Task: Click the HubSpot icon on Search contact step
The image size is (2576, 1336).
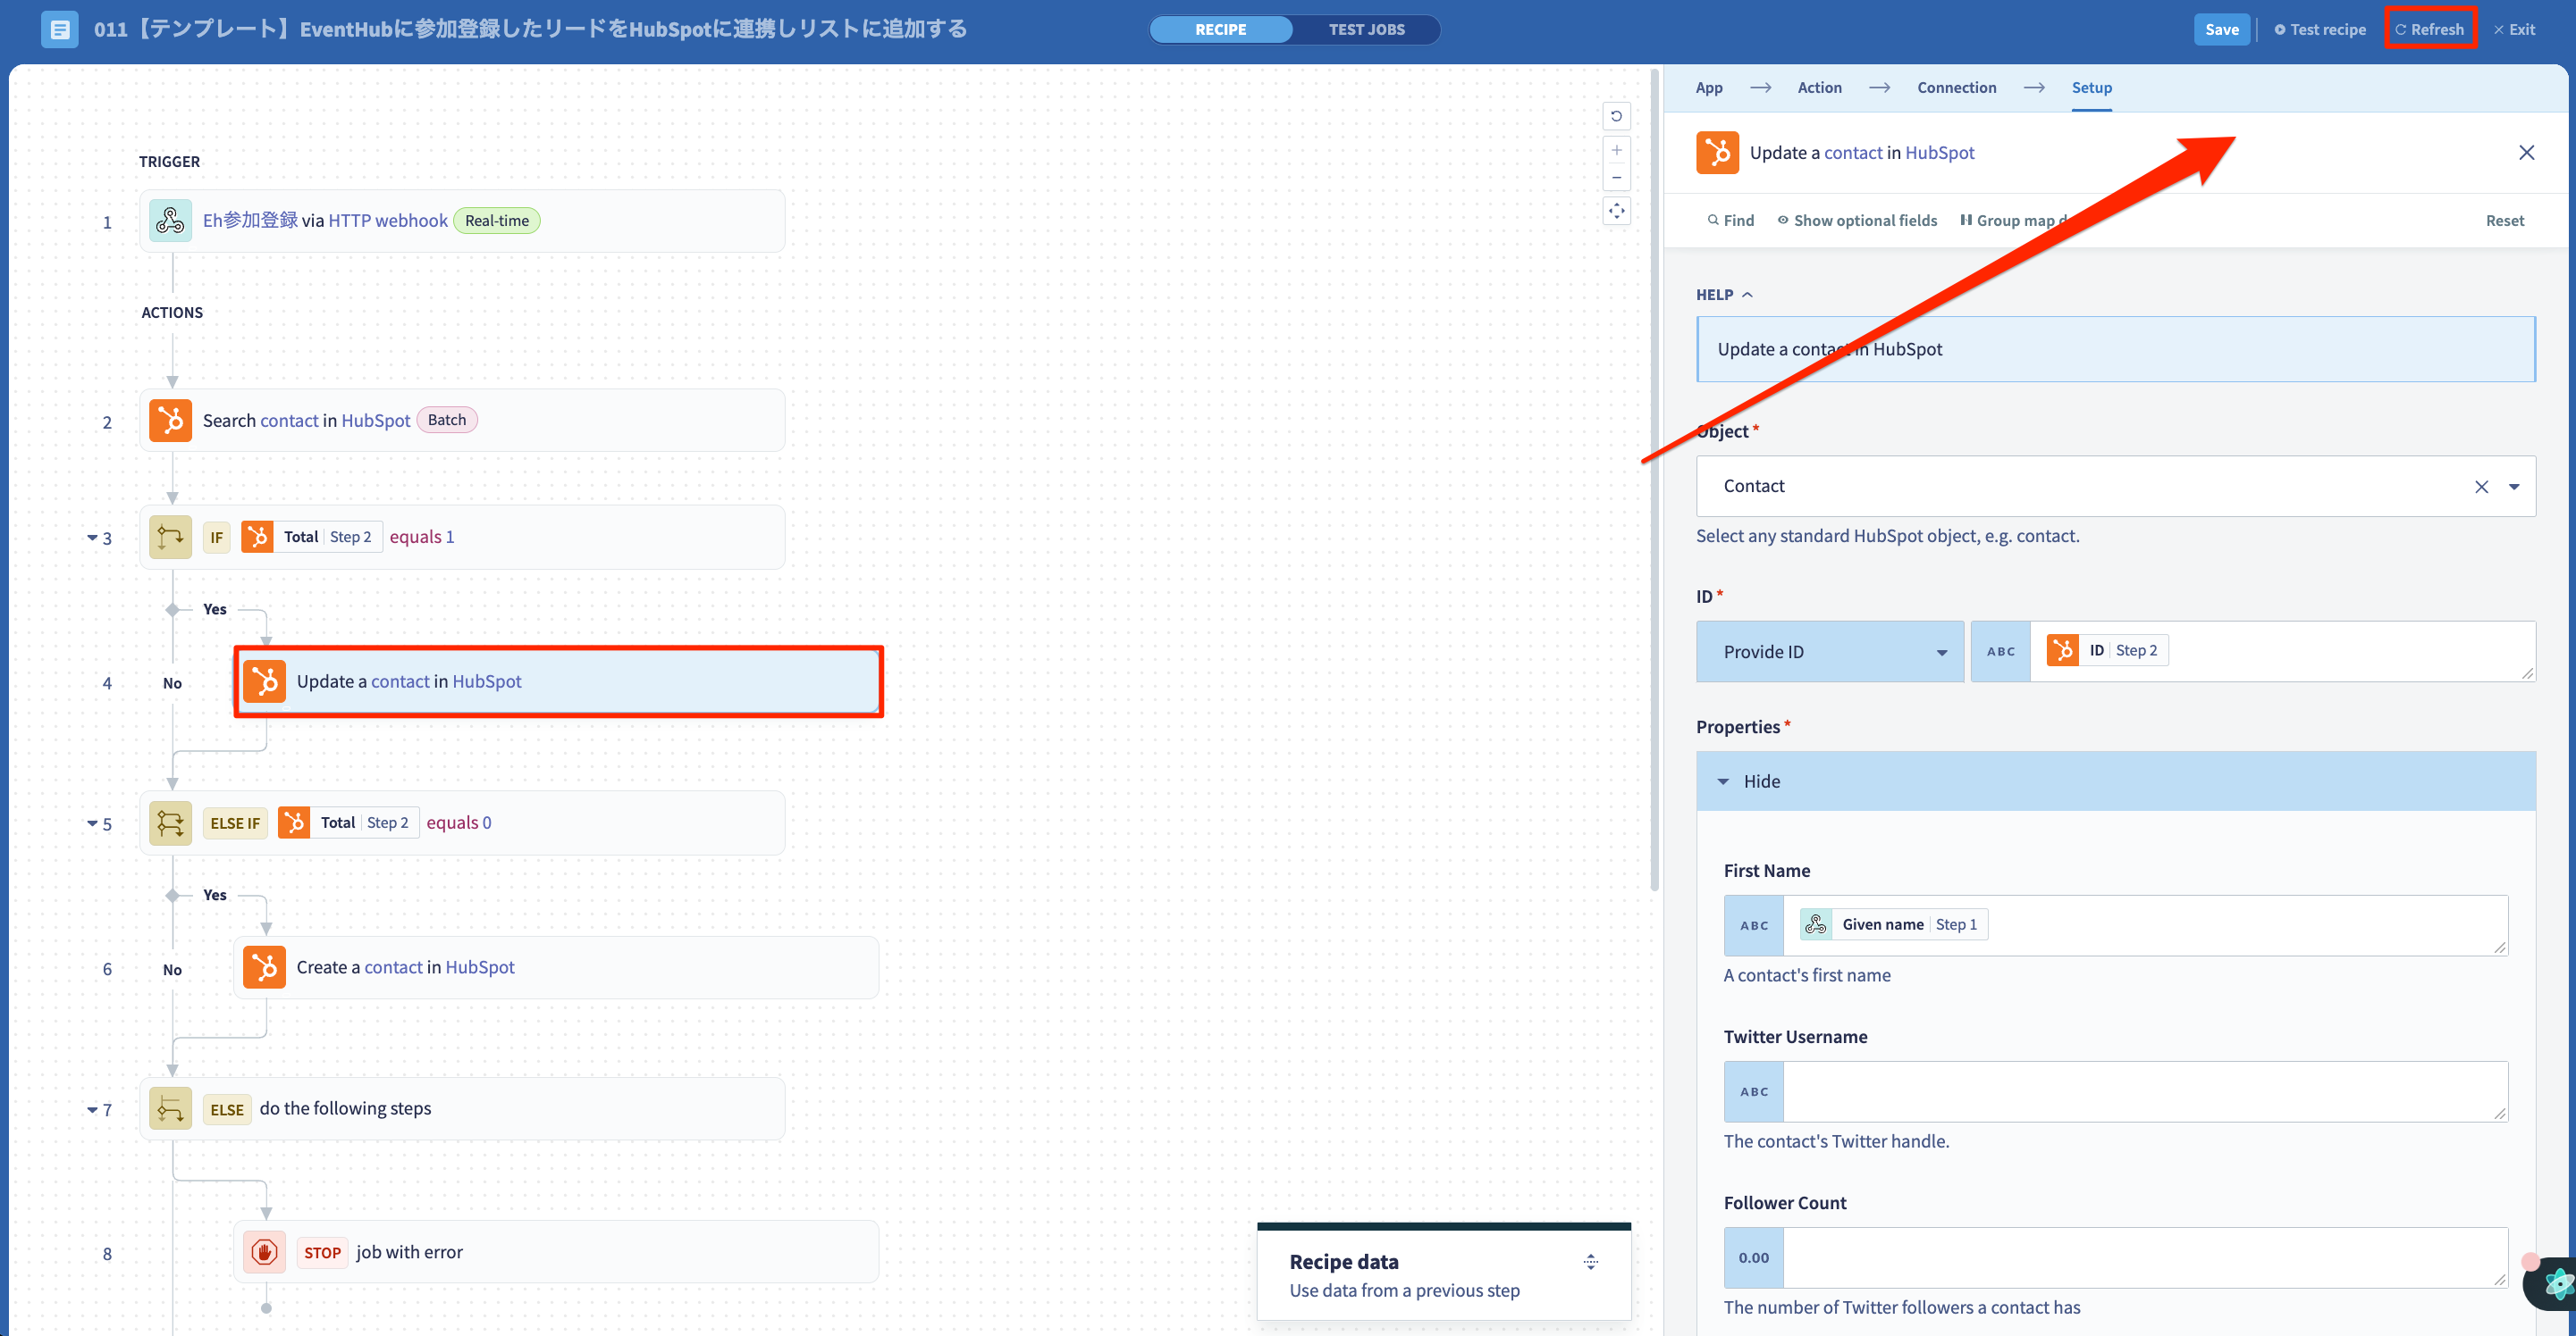Action: [170, 420]
